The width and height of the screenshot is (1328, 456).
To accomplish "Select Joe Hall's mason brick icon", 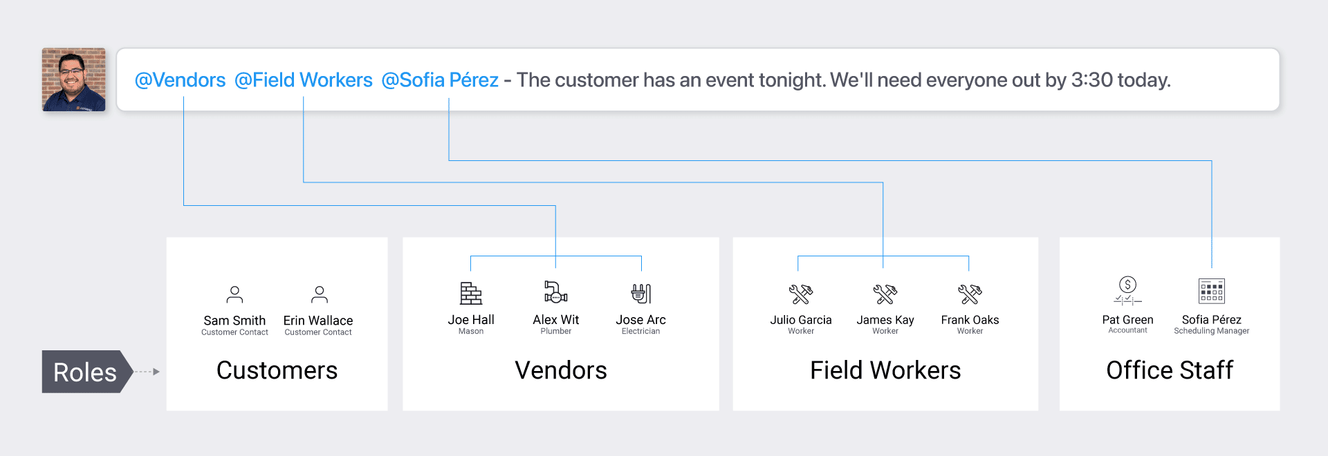I will point(471,294).
